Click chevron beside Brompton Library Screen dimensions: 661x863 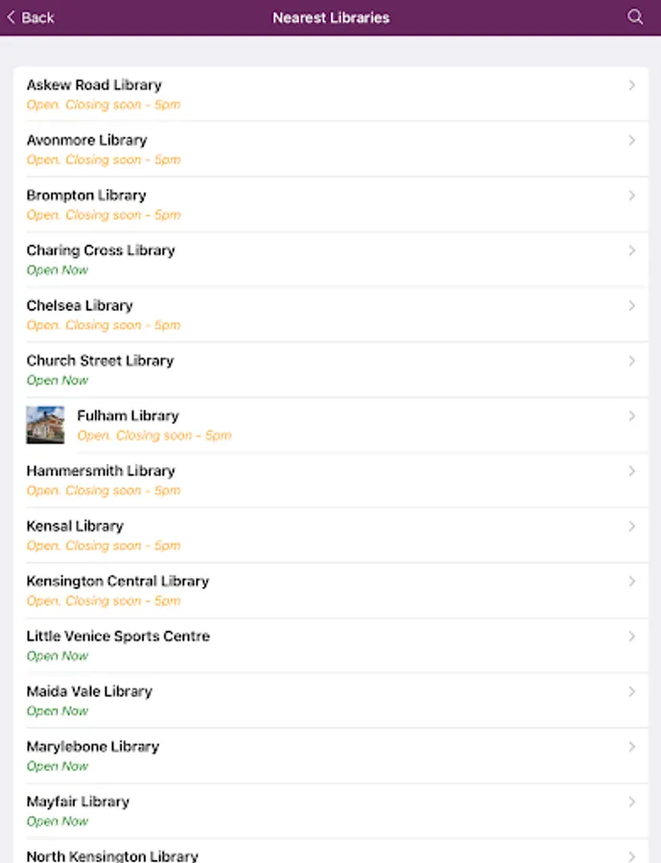631,196
